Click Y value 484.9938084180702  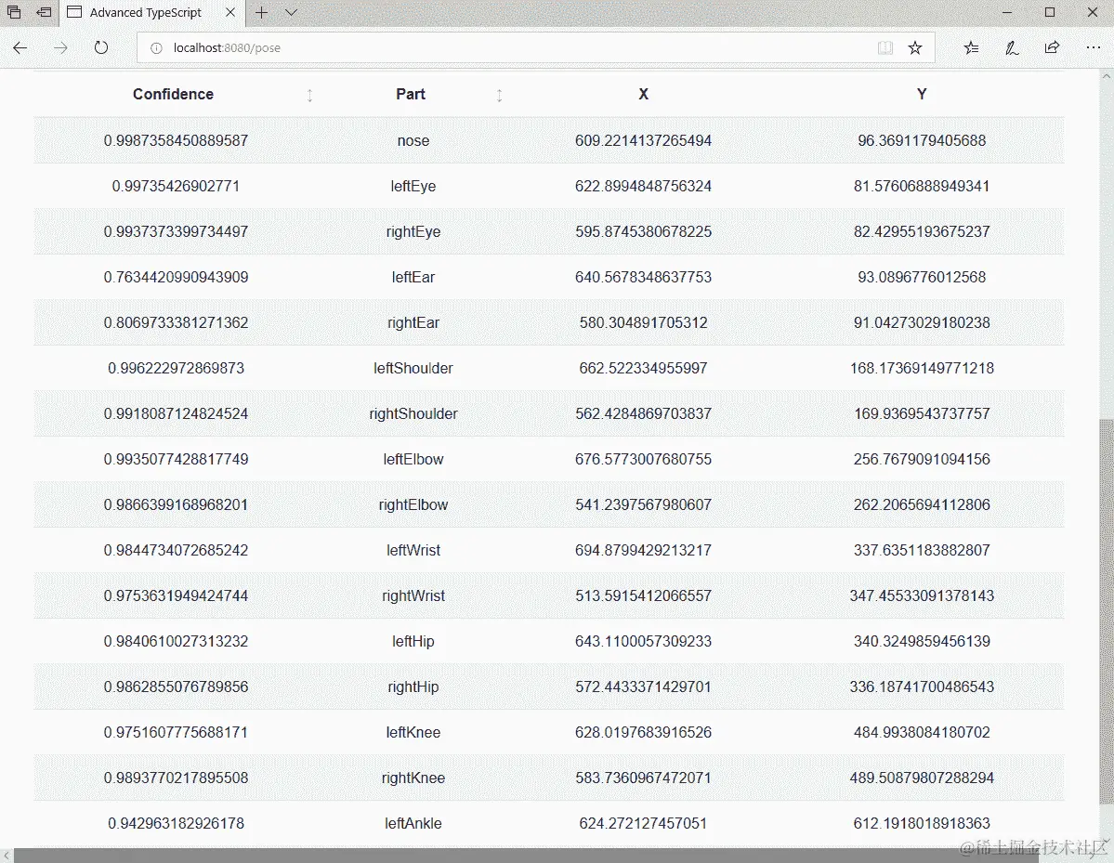coord(922,732)
